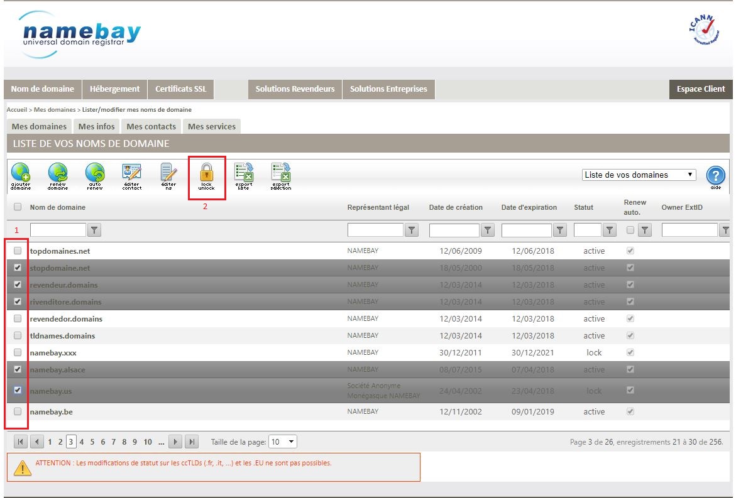
Task: Click the Namebay logo
Action: pos(80,35)
